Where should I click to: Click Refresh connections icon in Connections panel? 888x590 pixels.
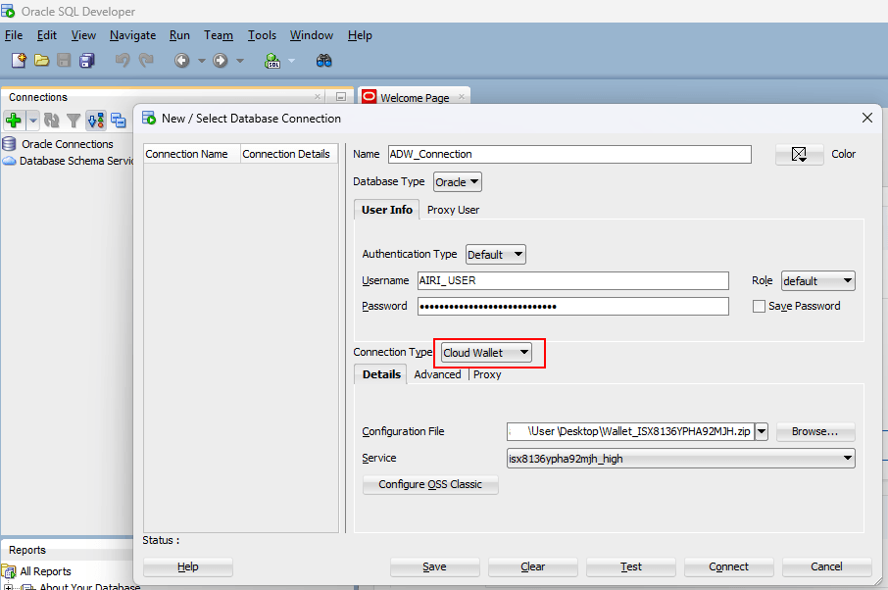click(52, 120)
